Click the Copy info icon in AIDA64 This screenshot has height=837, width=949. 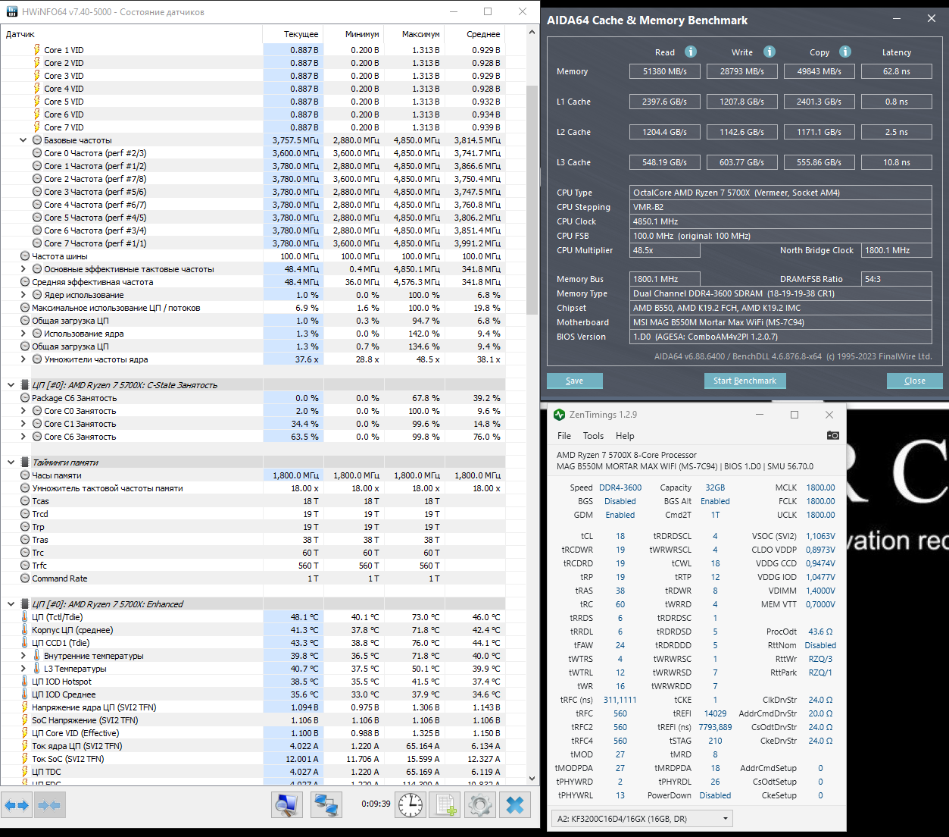click(845, 52)
